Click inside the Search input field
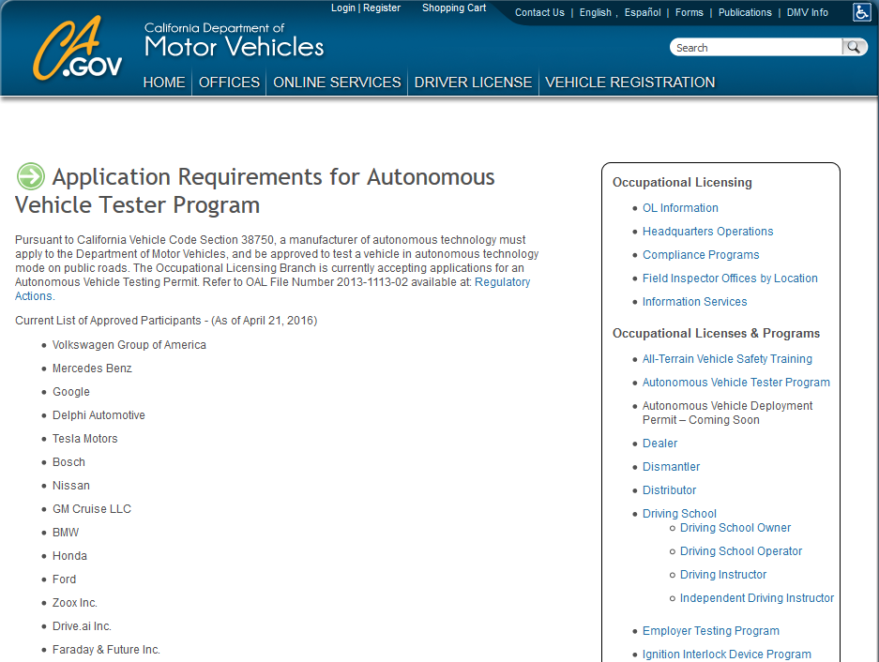The image size is (879, 662). tap(756, 48)
